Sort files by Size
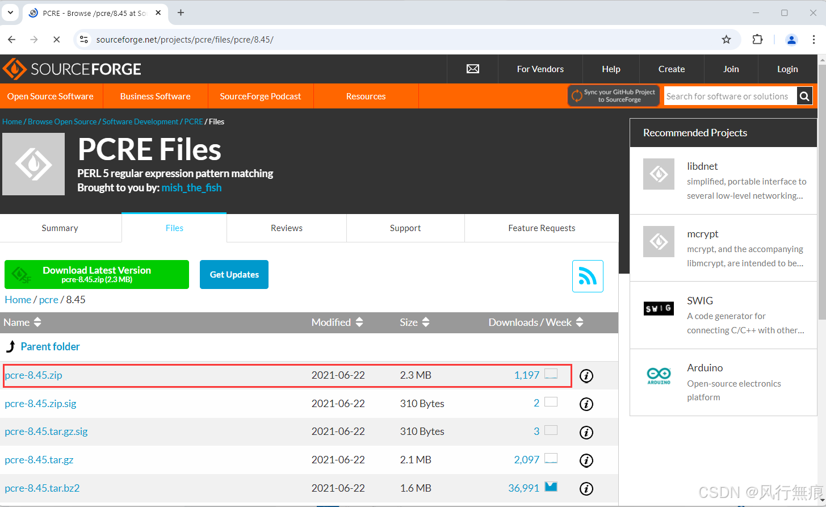Image resolution: width=826 pixels, height=507 pixels. pos(414,322)
